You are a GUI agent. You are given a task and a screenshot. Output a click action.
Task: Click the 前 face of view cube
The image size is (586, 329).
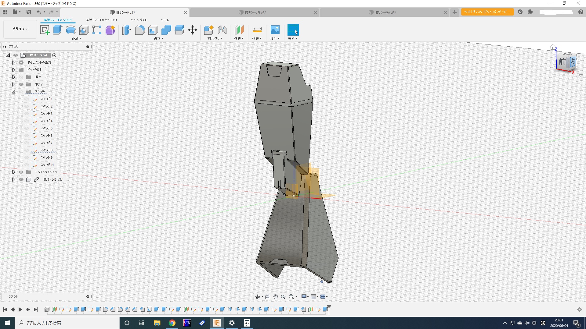pyautogui.click(x=562, y=62)
